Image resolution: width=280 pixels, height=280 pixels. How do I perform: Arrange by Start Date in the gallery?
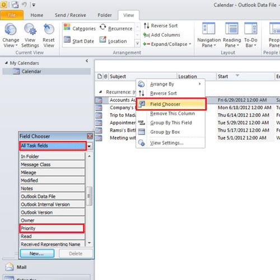pyautogui.click(x=79, y=41)
